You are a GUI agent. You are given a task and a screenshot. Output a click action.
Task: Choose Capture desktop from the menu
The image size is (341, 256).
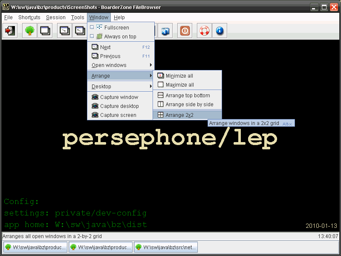120,106
